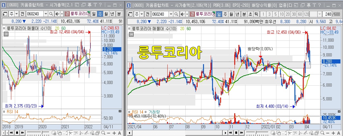Open speaker dropdown arrow in right window
The height and width of the screenshot is (136, 343).
(x=187, y=14)
